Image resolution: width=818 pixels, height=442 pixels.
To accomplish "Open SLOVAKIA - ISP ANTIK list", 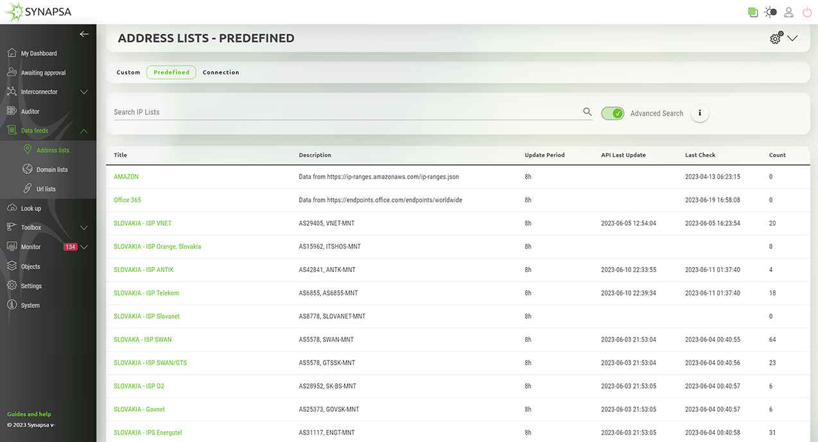I will (x=144, y=269).
